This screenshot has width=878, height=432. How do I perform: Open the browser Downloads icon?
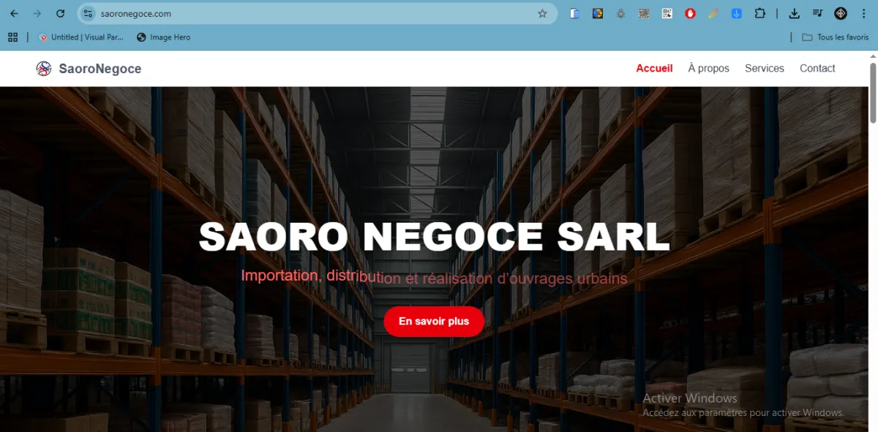coord(794,13)
